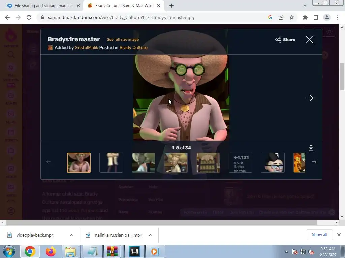Screen dimensions: 345x258
Task: Click the lock icon above thumbnails
Action: pyautogui.click(x=311, y=148)
